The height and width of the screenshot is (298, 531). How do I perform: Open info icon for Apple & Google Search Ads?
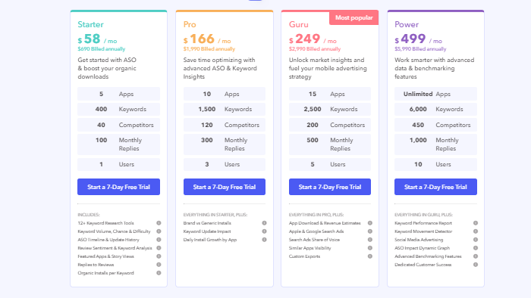(x=370, y=231)
